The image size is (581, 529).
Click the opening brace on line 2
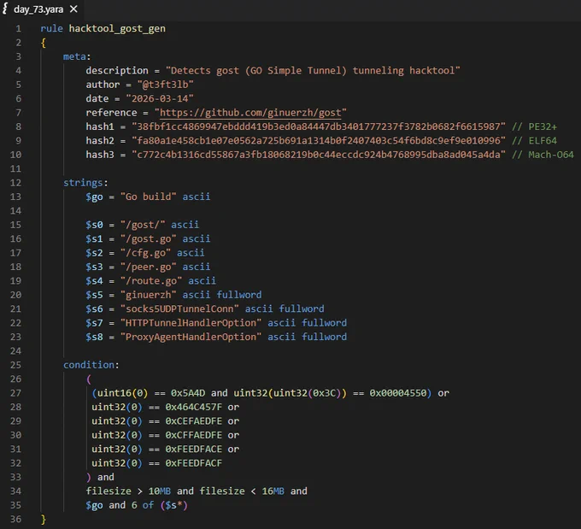coord(44,43)
